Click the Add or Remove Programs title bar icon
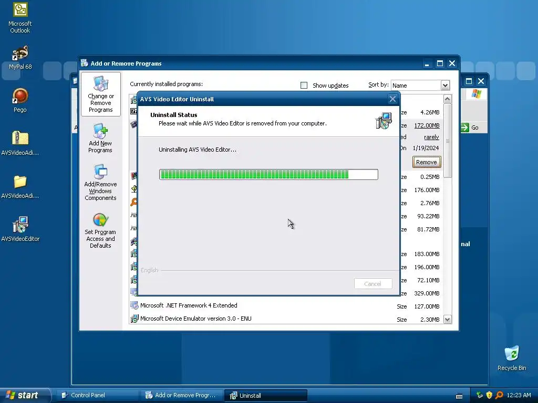Screen dimensions: 538x403 click(85, 63)
